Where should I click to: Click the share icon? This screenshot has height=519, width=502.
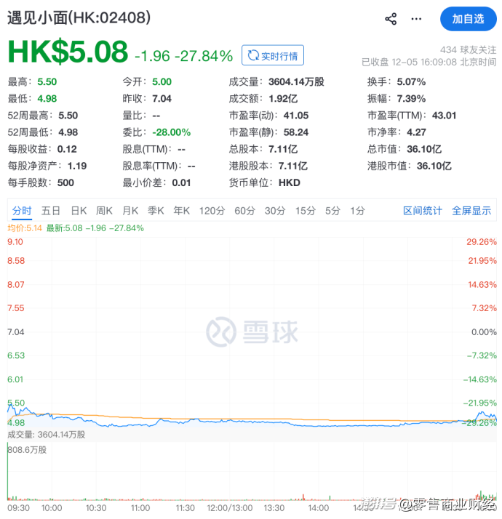point(391,19)
